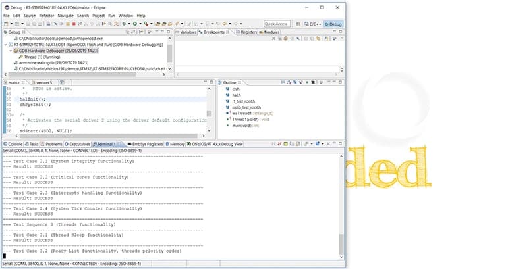Screen dimensions: 506x269
Task: Open the Navigate menu
Action: pos(65,16)
